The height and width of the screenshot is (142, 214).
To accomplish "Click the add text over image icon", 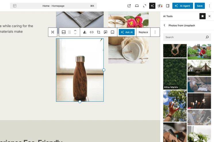I will click(105, 32).
